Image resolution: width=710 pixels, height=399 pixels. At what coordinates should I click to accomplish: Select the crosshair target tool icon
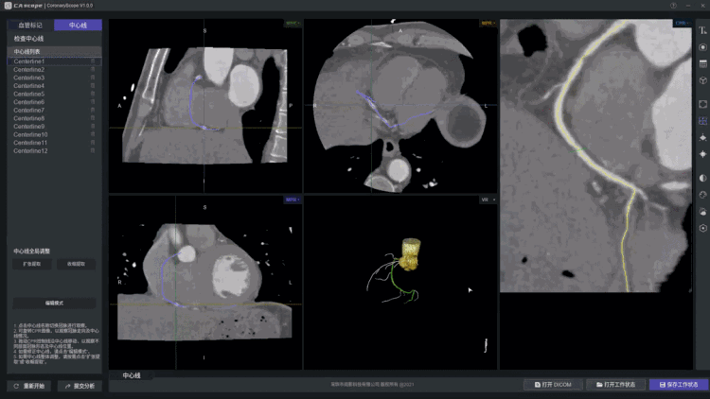click(x=702, y=154)
